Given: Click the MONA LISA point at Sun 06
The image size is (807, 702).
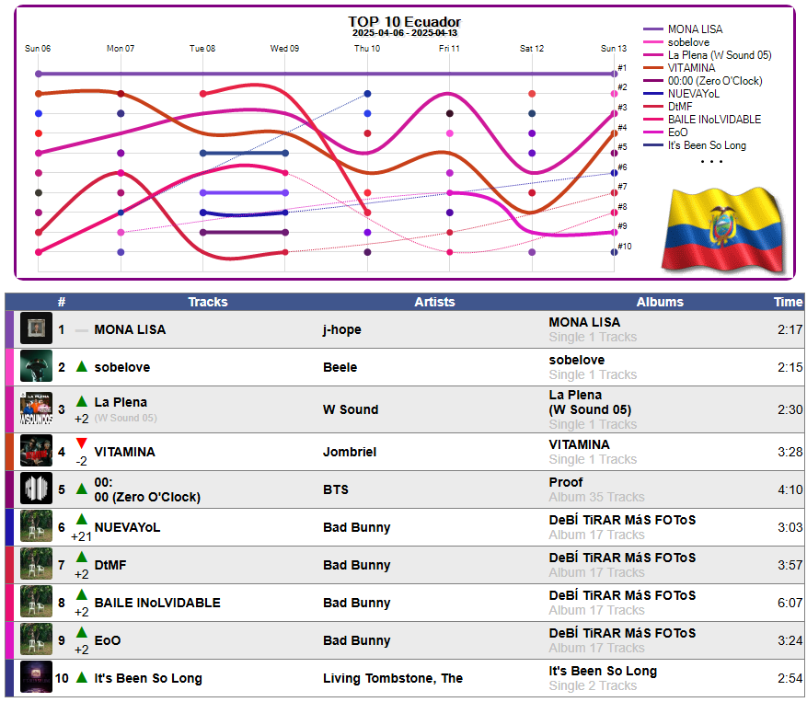Looking at the screenshot, I should [x=39, y=74].
